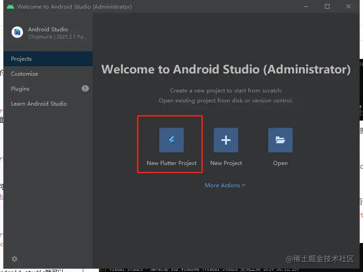Screen dimensions: 363x272
Task: Open the Learn Android Studio tab
Action: point(48,104)
